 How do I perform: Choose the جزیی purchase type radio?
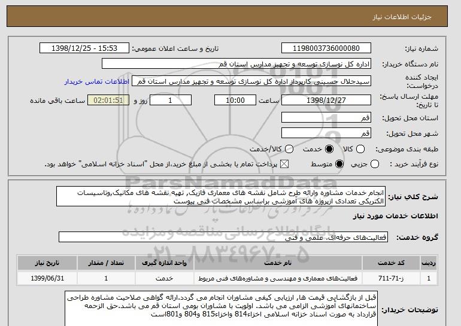(375, 164)
